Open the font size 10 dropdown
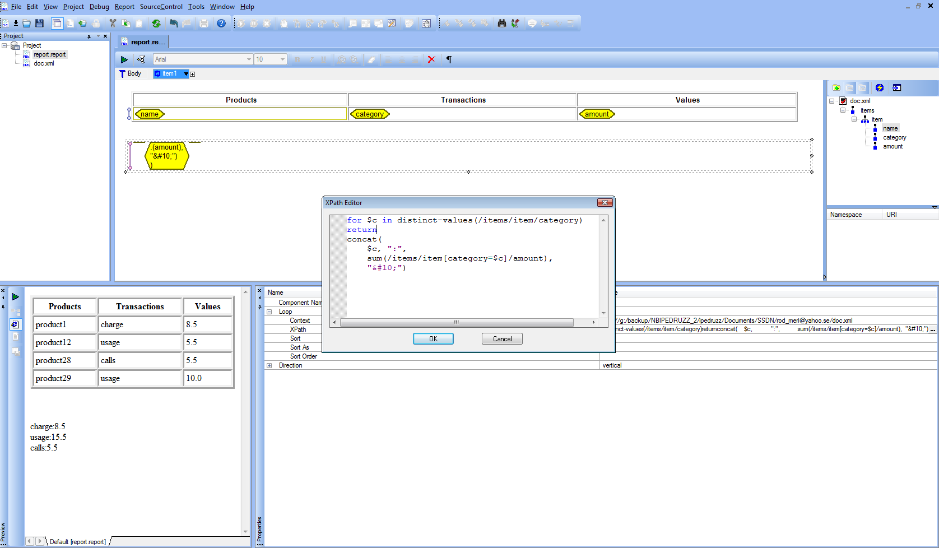939x548 pixels. (x=282, y=59)
